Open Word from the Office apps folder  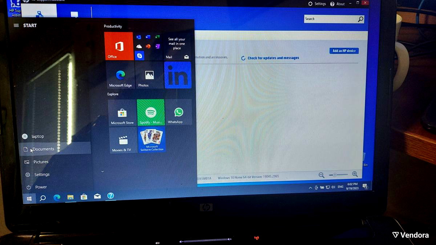coord(148,37)
